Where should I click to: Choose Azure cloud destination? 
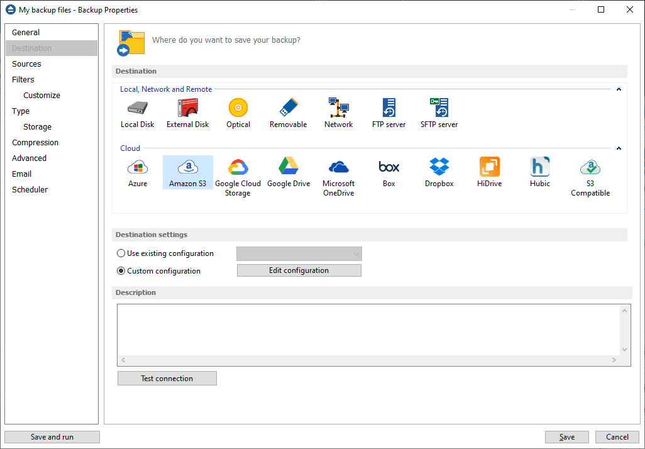(x=138, y=172)
